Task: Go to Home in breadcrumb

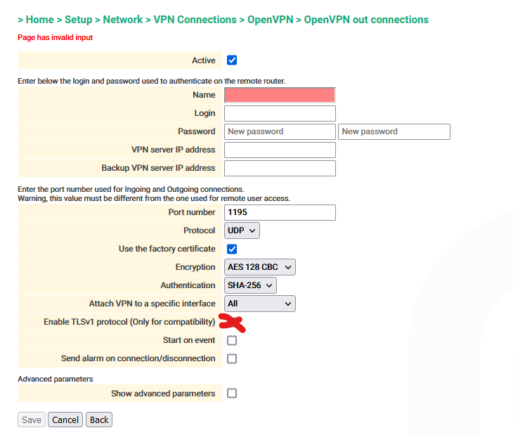Action: [40, 20]
